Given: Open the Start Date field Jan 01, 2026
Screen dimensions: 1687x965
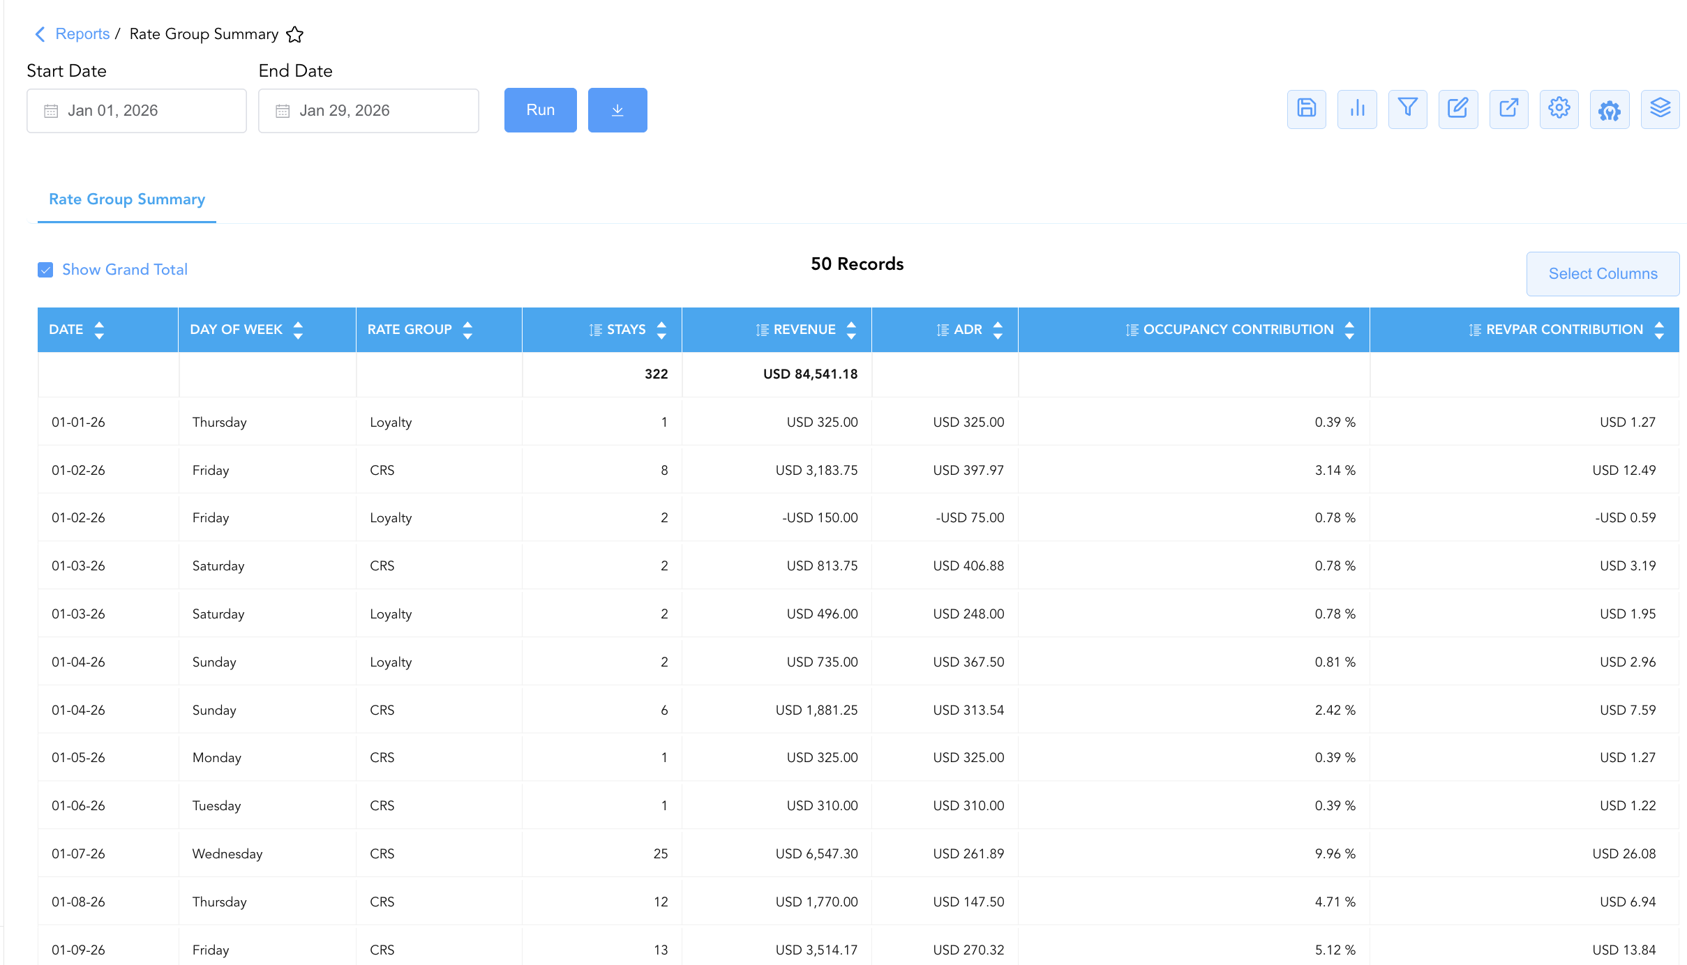Looking at the screenshot, I should point(137,111).
